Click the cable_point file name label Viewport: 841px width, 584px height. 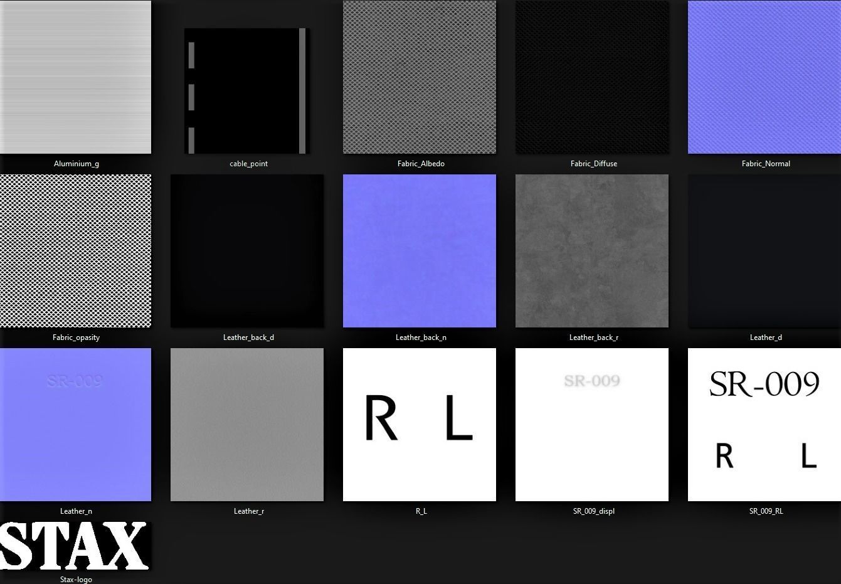click(249, 164)
